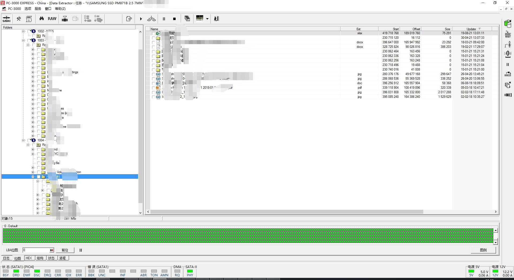Image resolution: width=514 pixels, height=280 pixels.
Task: Check the checkbox of the pdf file row
Action: coord(153,88)
